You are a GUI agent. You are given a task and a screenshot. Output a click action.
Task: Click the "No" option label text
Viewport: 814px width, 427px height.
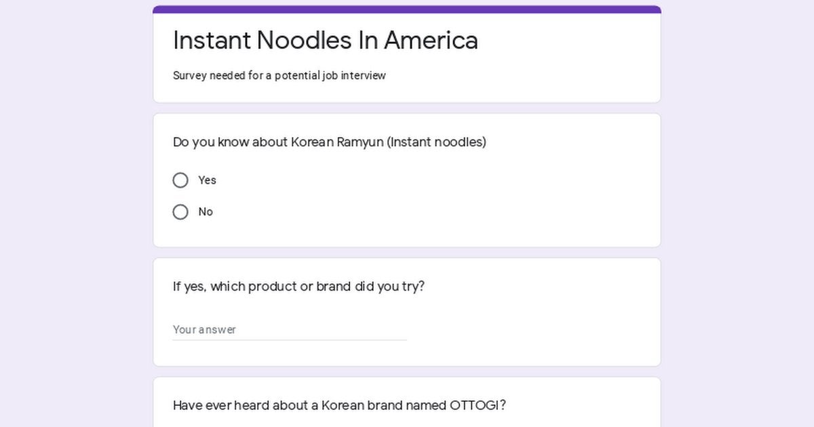pyautogui.click(x=206, y=212)
